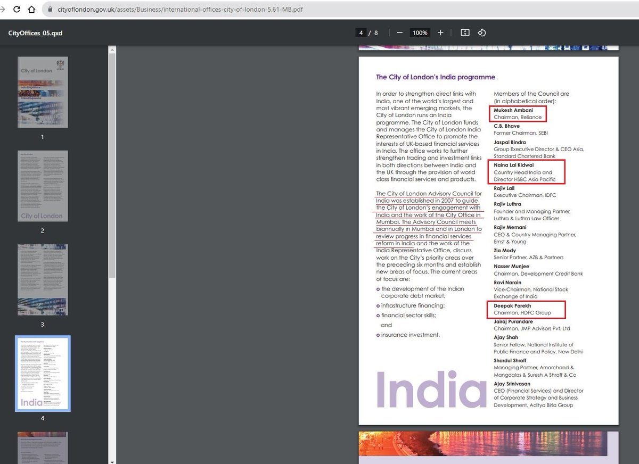The image size is (639, 464).
Task: Click the thumbnail sidebar scrollbar thumb
Action: (111, 165)
